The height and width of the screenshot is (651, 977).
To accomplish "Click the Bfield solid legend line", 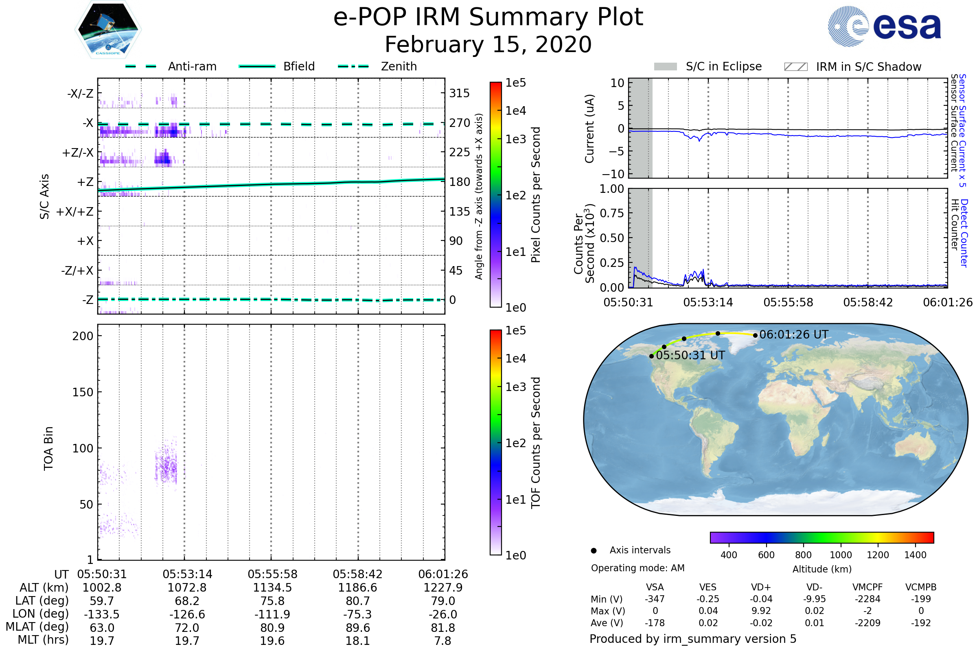I will pyautogui.click(x=257, y=66).
